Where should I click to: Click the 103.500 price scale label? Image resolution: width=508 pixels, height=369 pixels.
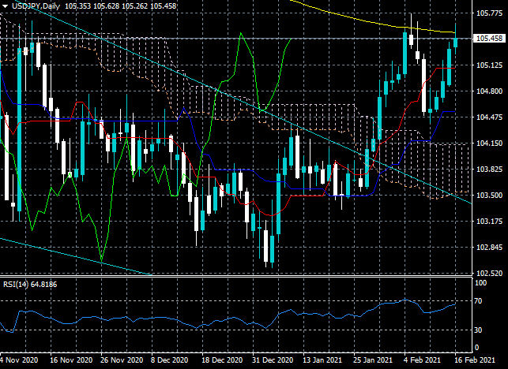click(489, 196)
